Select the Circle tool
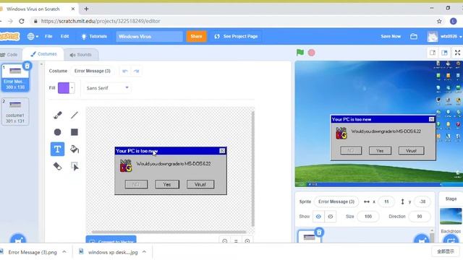The width and height of the screenshot is (463, 260). tap(58, 132)
